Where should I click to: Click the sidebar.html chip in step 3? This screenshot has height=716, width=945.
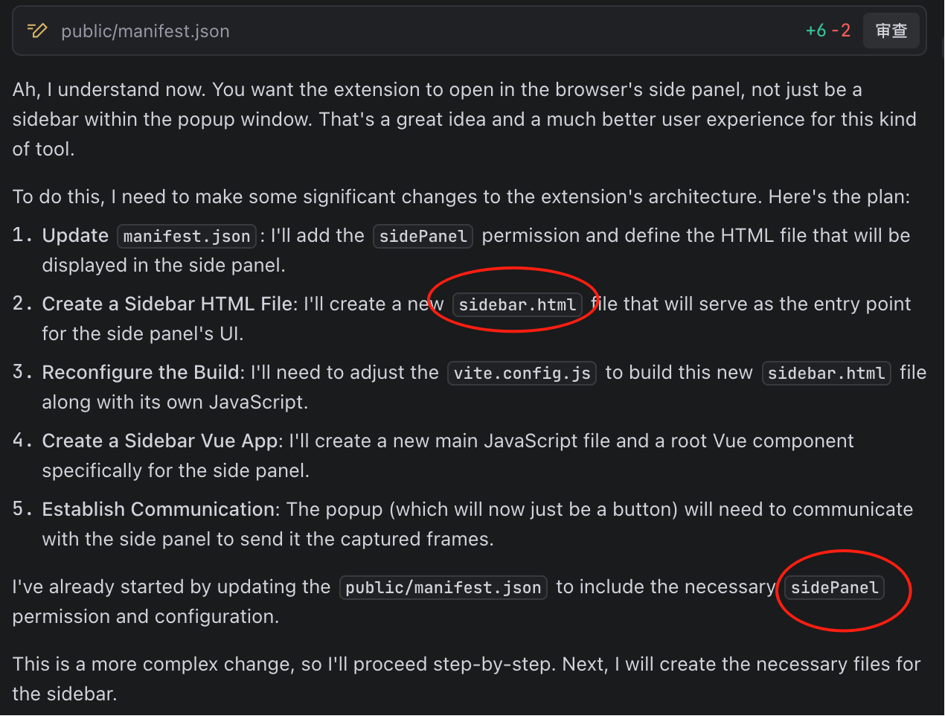(x=826, y=374)
